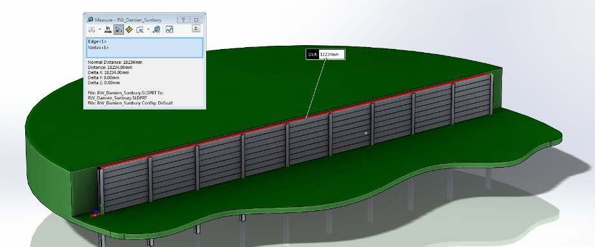Click the Delta X: 18234.00mm line
595x247 pixels.
point(109,72)
